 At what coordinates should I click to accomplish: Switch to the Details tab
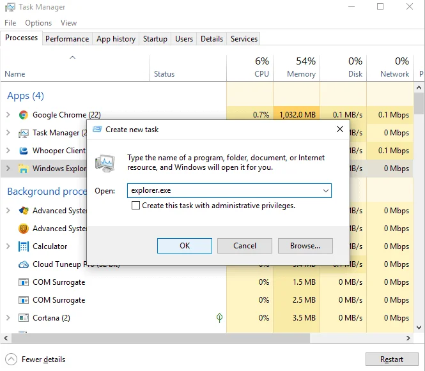click(212, 39)
